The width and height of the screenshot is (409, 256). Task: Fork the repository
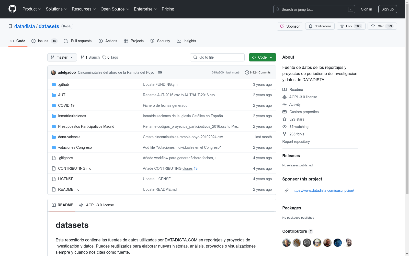pos(351,26)
